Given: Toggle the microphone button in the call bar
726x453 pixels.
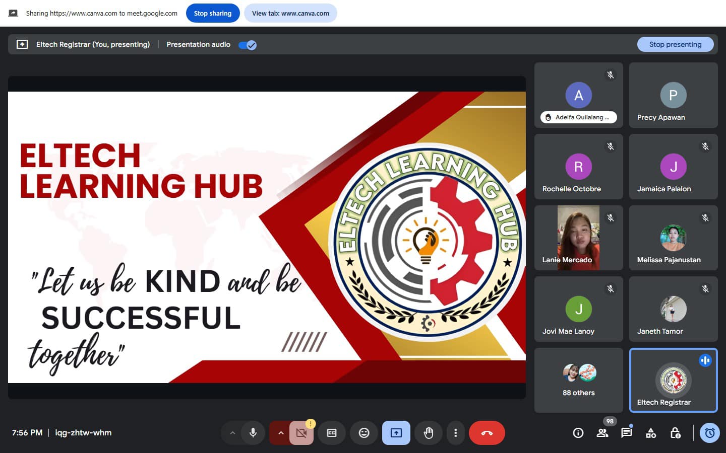Looking at the screenshot, I should 253,433.
